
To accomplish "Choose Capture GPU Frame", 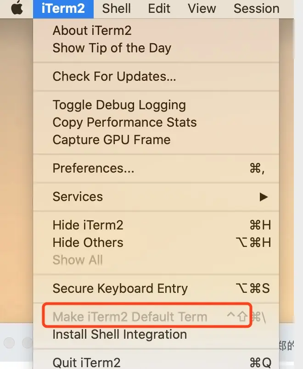I will point(112,140).
